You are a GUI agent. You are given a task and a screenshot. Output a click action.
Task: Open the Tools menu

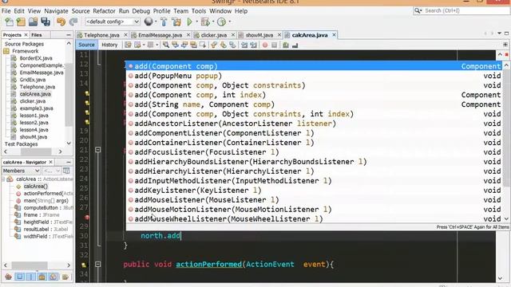[199, 11]
